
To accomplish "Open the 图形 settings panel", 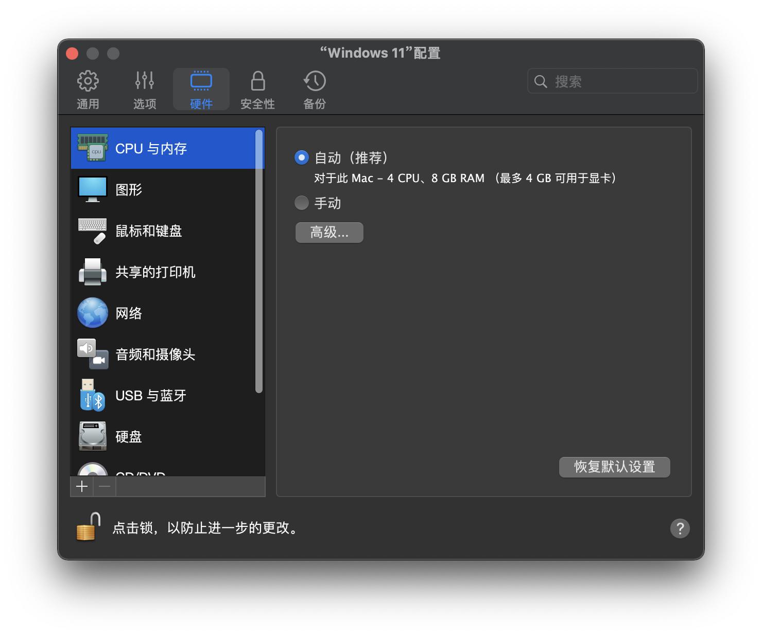I will tap(128, 189).
